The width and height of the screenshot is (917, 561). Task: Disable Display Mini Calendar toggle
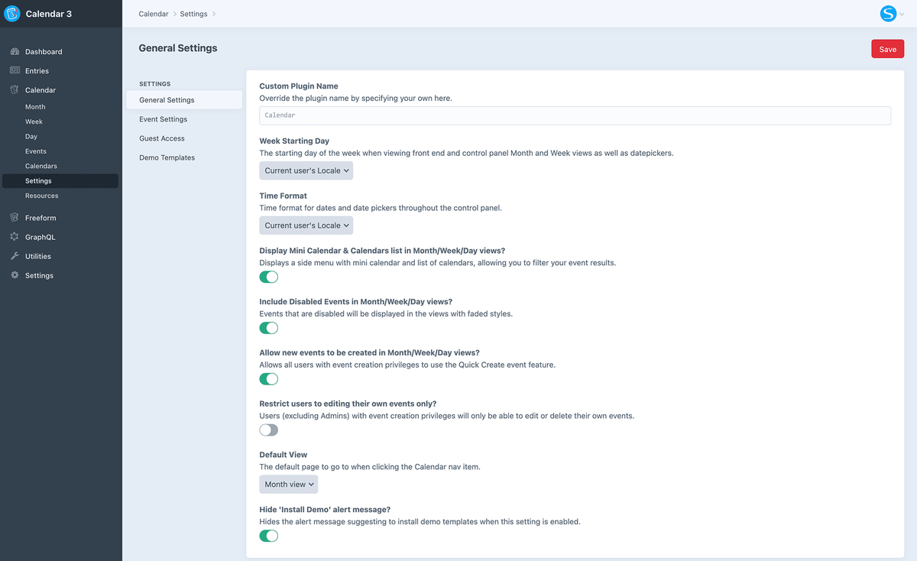[x=269, y=277]
